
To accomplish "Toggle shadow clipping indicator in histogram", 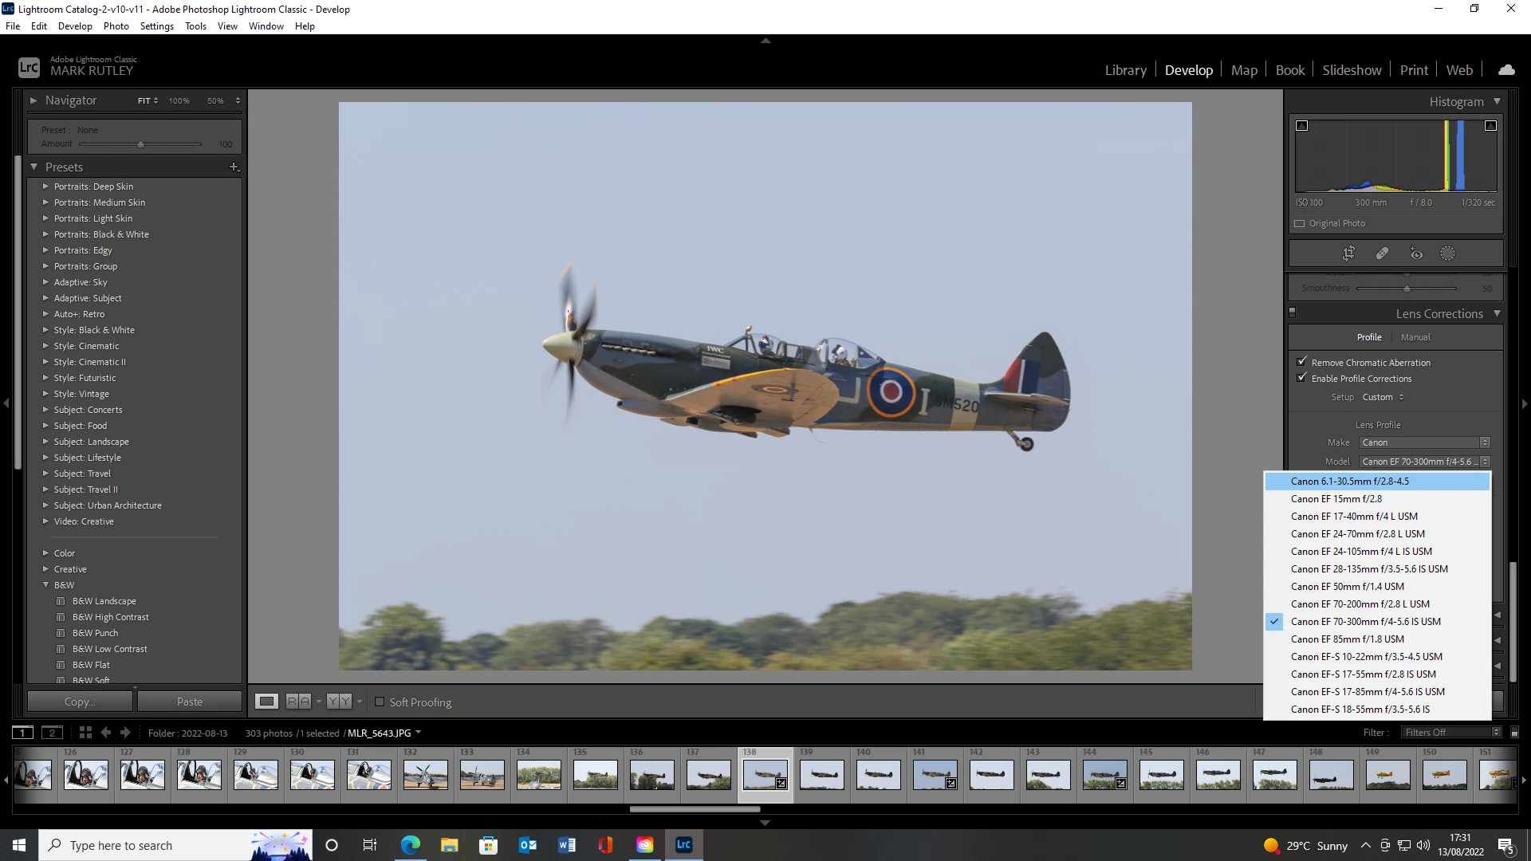I will [1302, 126].
